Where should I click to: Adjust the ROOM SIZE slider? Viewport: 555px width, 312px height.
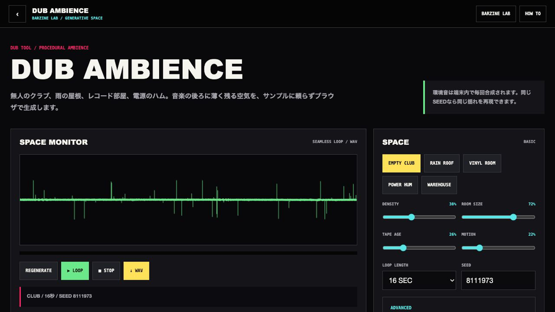coord(499,217)
